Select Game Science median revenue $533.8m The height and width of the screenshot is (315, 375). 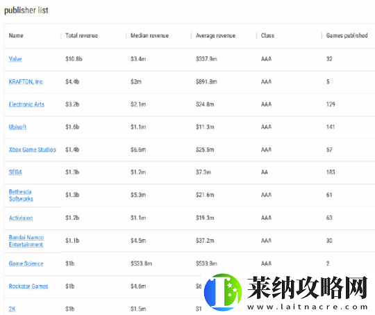coord(141,264)
